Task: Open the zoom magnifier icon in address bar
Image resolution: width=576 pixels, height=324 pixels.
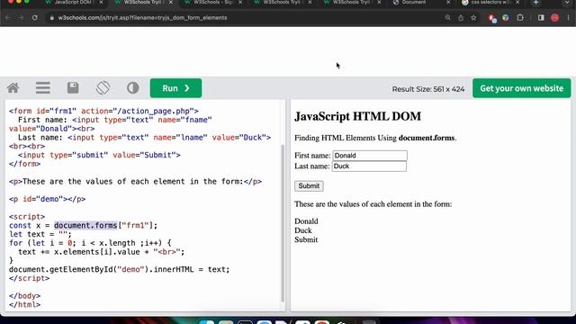Action: [447, 18]
